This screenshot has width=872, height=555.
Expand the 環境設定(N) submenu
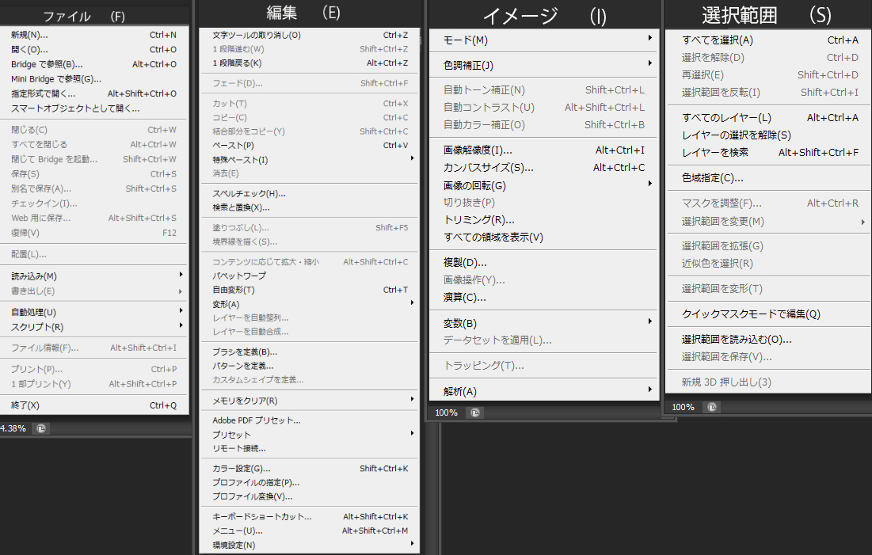(x=309, y=545)
